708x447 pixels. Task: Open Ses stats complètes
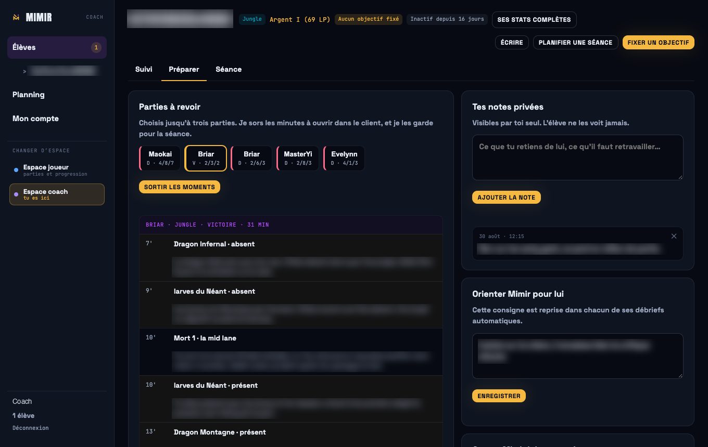534,20
